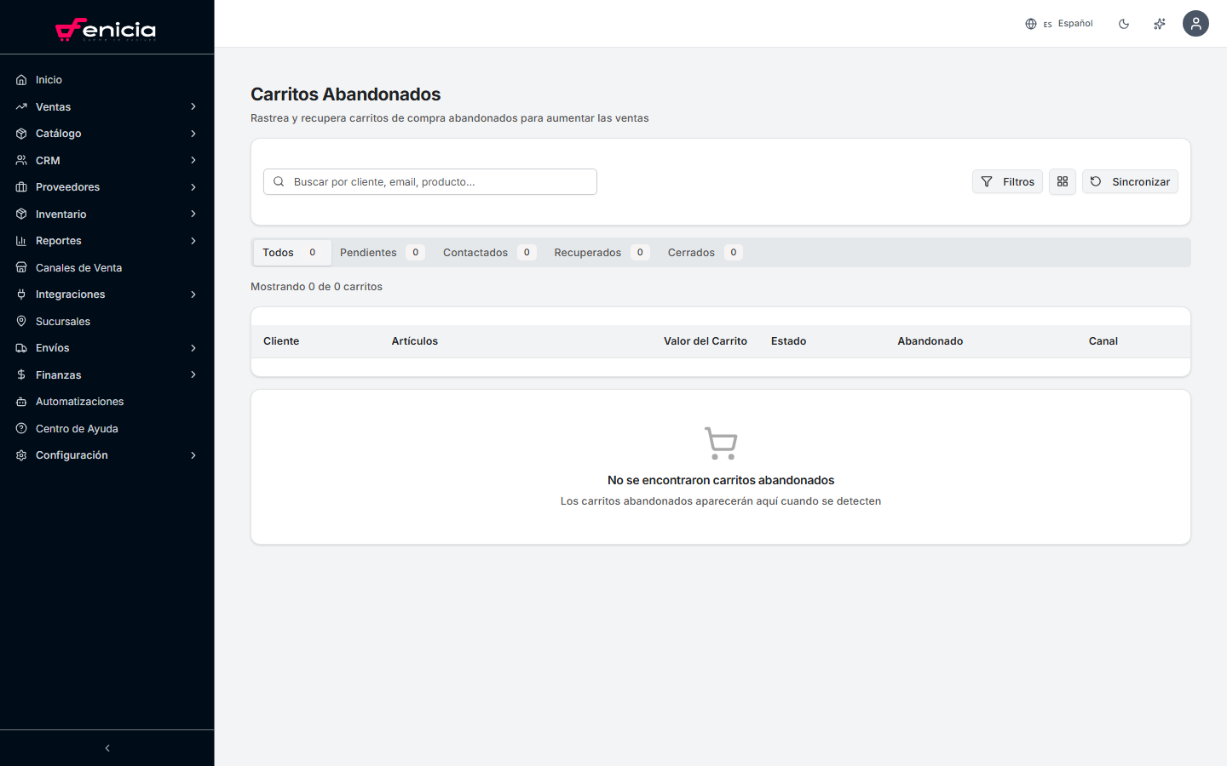Navigate to Canales de Venta
Image resolution: width=1227 pixels, height=766 pixels.
[x=78, y=268]
